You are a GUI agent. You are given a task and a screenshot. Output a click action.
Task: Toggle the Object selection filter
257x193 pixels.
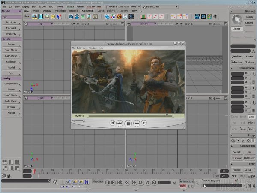pos(236,29)
